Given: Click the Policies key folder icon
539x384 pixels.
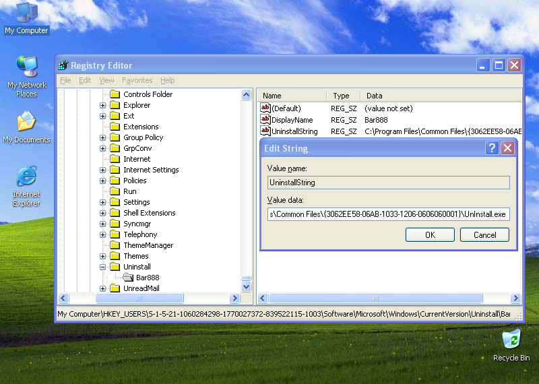Looking at the screenshot, I should [115, 181].
